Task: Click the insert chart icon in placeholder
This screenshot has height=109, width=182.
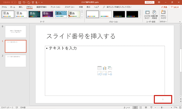Action: pyautogui.click(x=104, y=68)
